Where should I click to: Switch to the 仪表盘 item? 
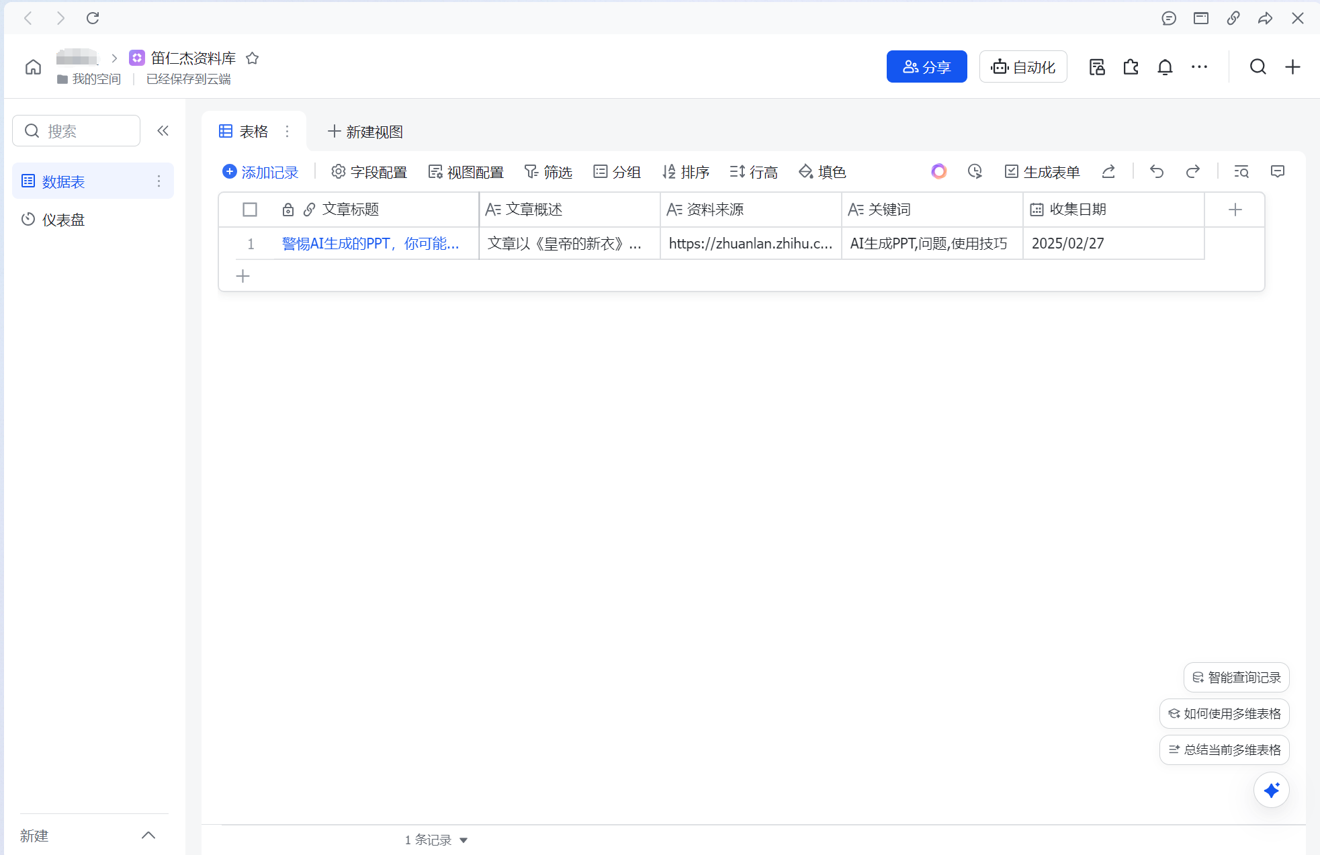point(63,220)
